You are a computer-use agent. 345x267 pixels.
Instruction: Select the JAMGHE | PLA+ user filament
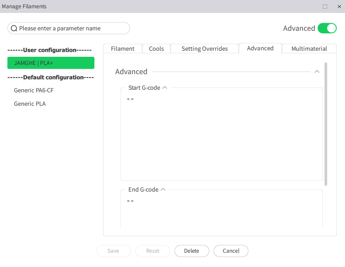(51, 63)
